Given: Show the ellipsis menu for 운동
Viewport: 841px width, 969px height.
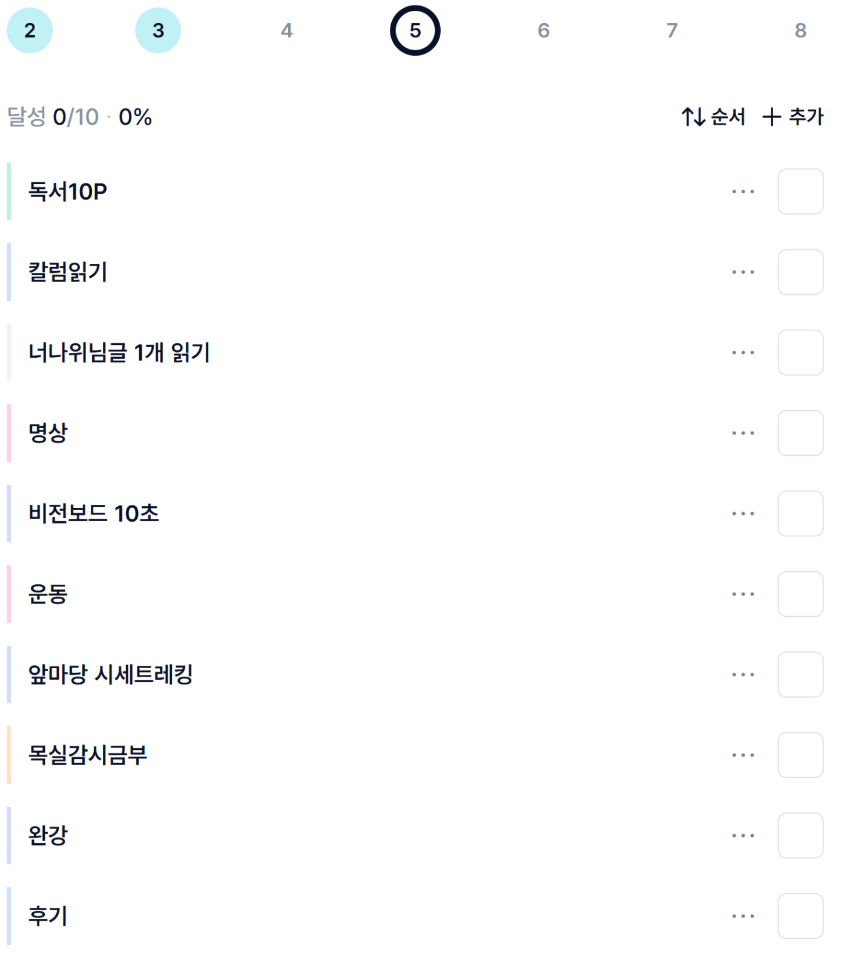Looking at the screenshot, I should pyautogui.click(x=743, y=594).
